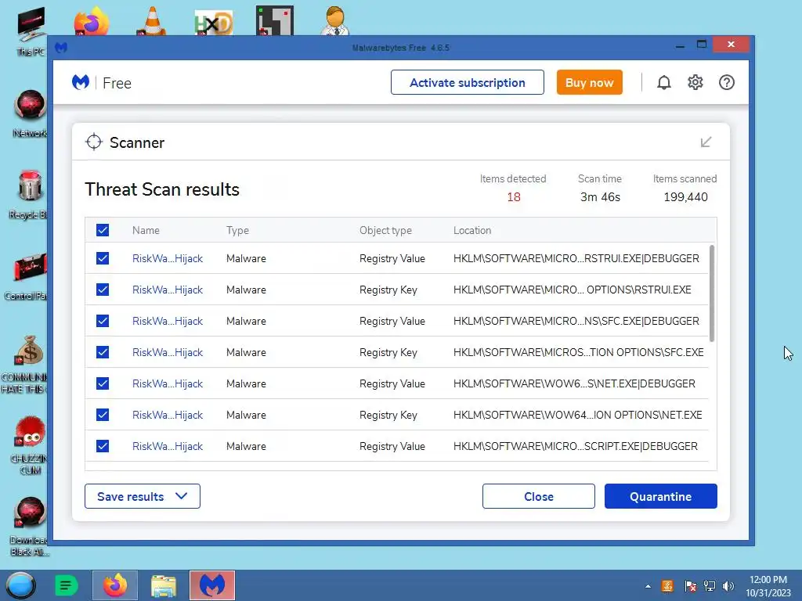Open the Network desktop icon
This screenshot has width=802, height=601.
point(31,113)
